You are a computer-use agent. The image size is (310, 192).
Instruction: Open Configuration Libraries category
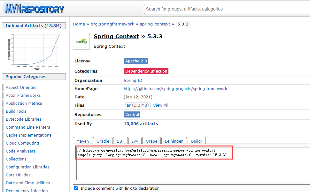click(28, 167)
